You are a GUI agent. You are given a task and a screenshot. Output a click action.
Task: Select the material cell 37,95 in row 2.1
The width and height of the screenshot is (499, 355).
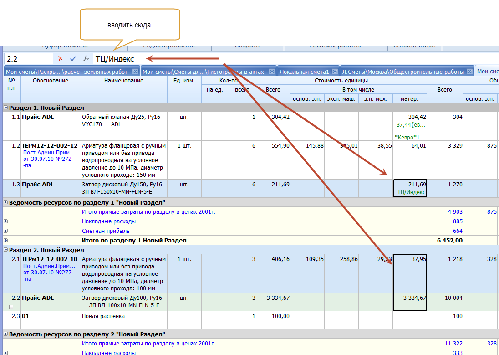(x=410, y=273)
